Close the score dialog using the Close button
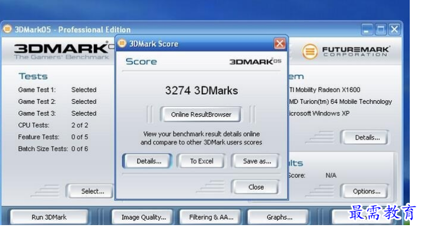 (x=255, y=187)
